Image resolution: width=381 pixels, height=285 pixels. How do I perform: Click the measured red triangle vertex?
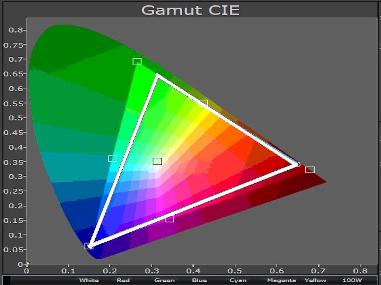click(297, 164)
